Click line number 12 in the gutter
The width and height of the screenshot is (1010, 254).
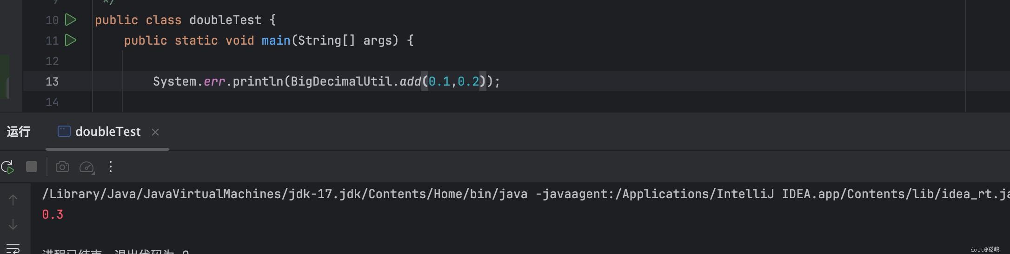point(52,61)
